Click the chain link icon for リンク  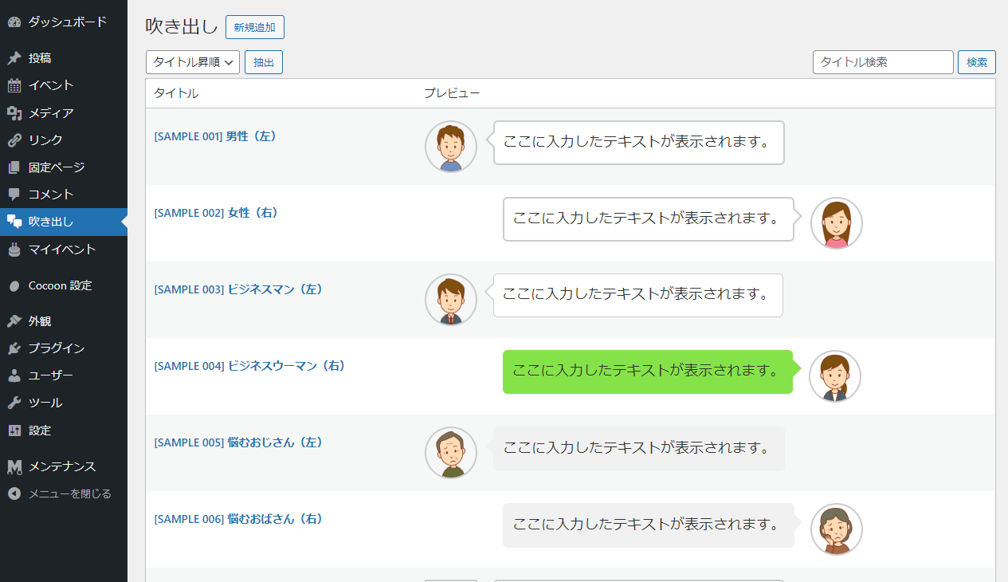coord(14,140)
